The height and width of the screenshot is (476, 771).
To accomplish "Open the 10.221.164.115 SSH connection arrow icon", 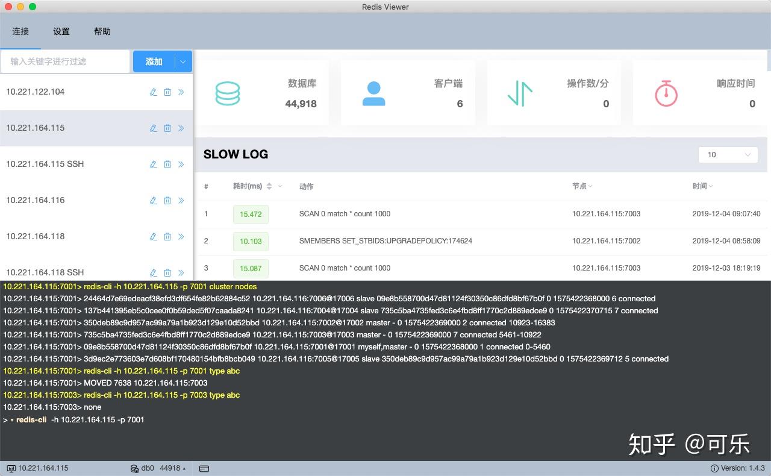I will tap(181, 164).
